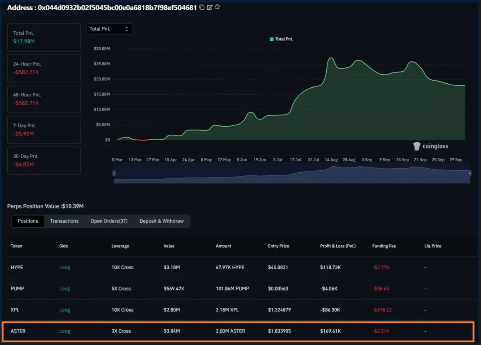Click the Leverage column header
481x345 pixels.
point(120,246)
